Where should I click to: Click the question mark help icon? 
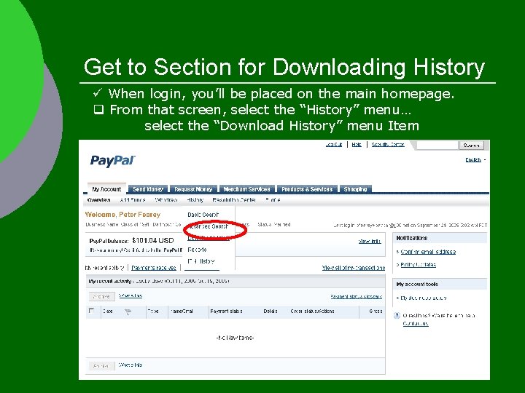click(x=397, y=315)
